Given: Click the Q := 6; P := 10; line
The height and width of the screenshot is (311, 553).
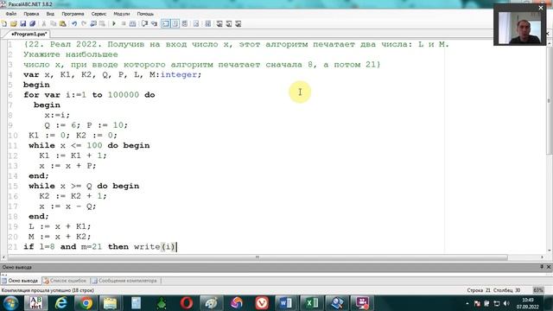Looking at the screenshot, I should tap(86, 125).
